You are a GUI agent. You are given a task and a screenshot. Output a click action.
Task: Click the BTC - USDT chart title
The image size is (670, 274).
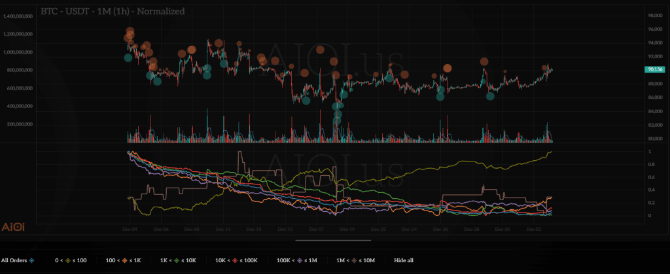(x=112, y=11)
